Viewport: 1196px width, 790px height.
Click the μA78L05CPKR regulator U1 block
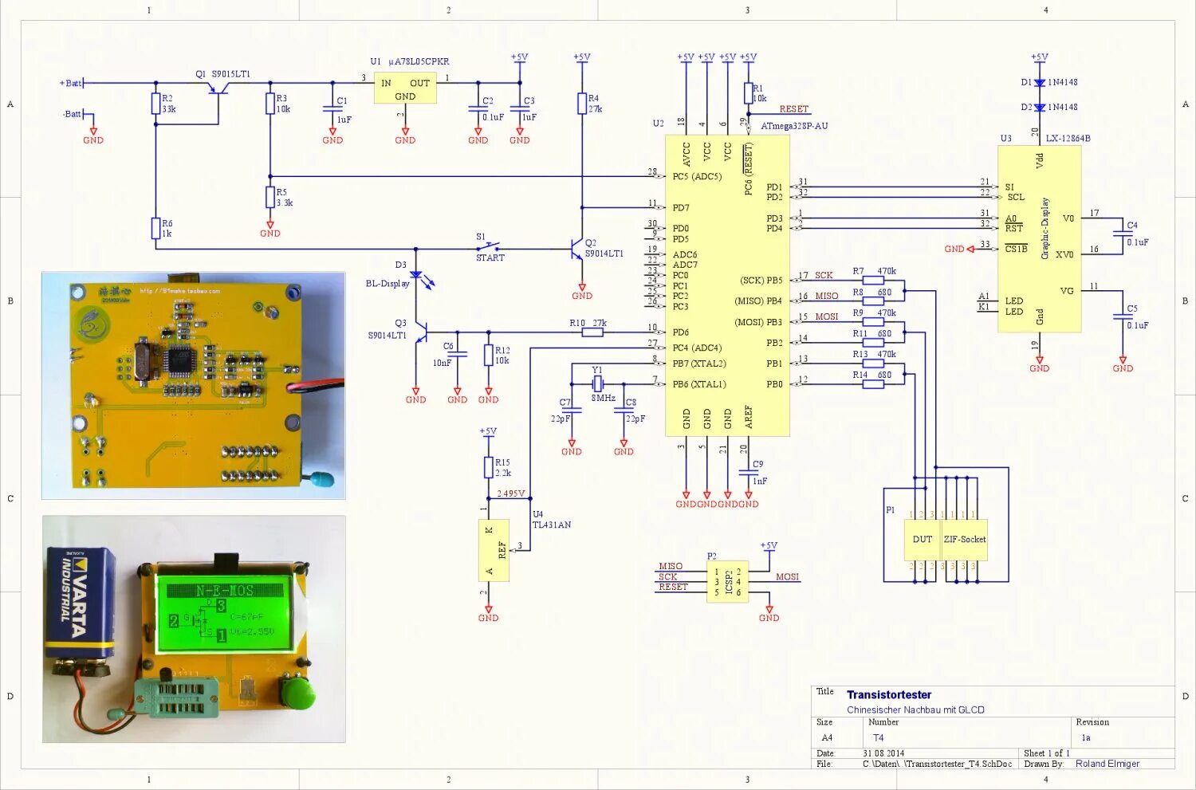click(405, 86)
